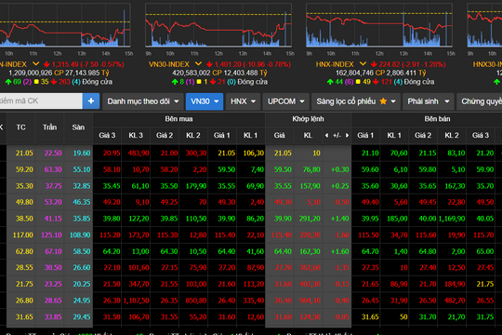Click the TC column header
Viewport: 502px width, 335px height.
[x=21, y=127]
